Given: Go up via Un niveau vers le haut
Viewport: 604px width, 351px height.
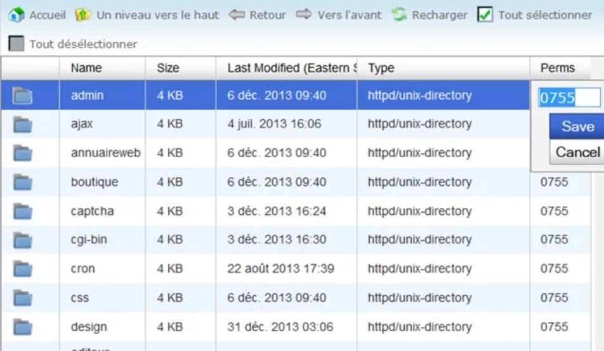Looking at the screenshot, I should click(157, 15).
